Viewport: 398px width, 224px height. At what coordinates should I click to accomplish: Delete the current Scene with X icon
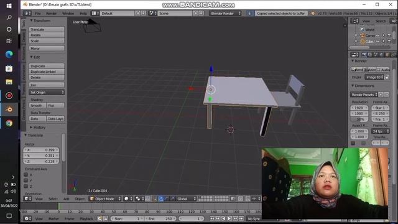point(201,13)
